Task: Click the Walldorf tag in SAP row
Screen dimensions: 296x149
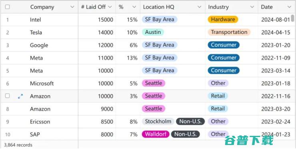Action: coord(156,134)
